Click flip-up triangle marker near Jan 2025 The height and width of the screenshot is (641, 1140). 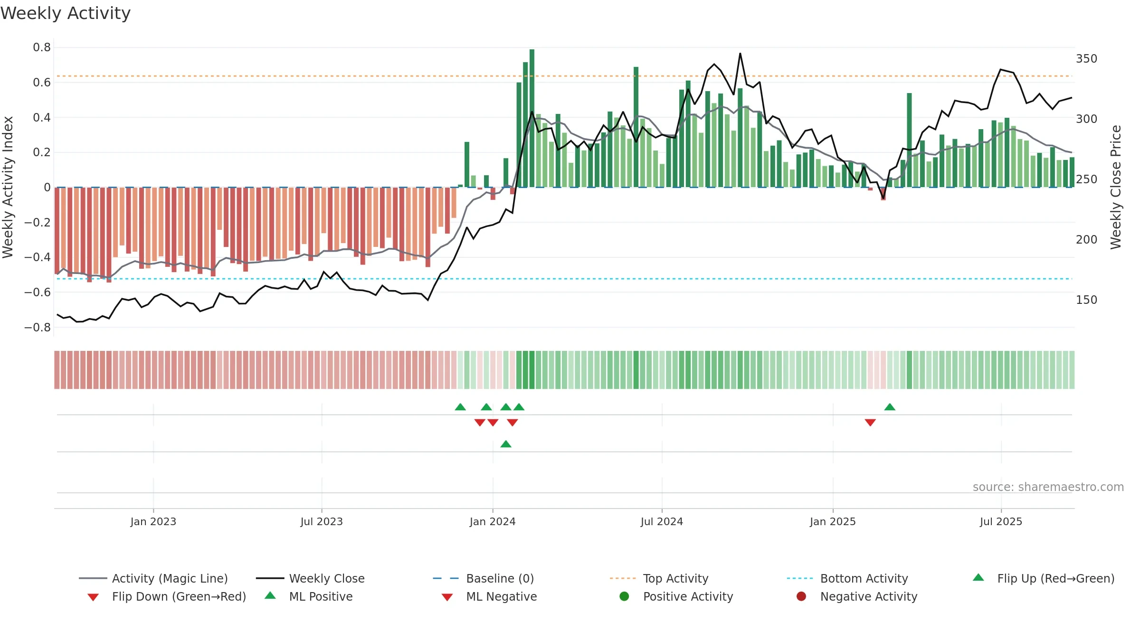pos(890,407)
